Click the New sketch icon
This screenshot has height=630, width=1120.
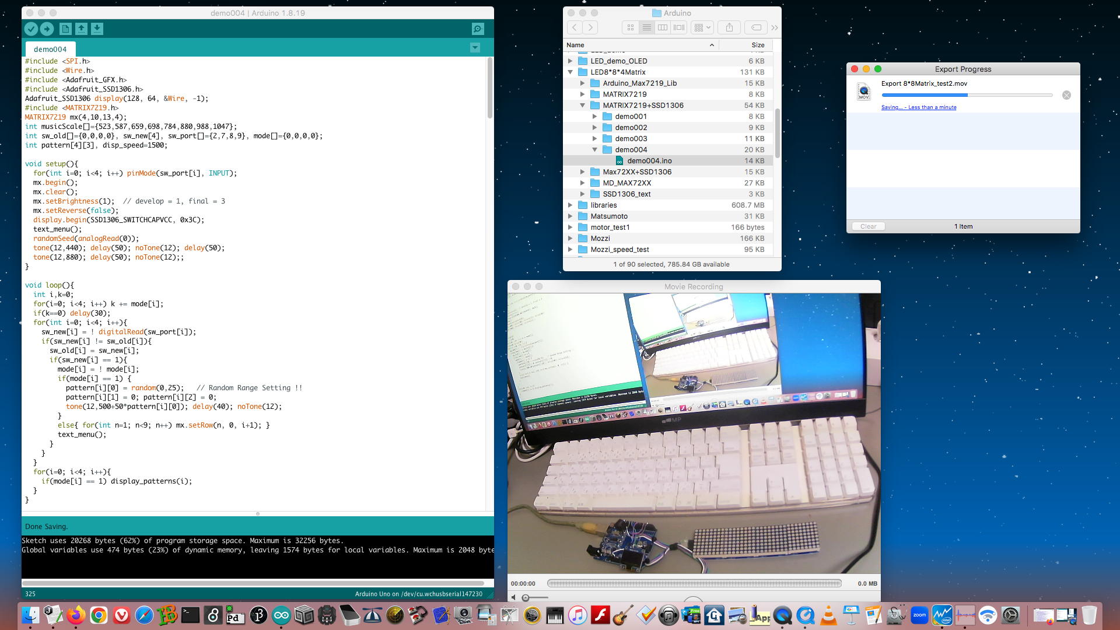coord(65,29)
